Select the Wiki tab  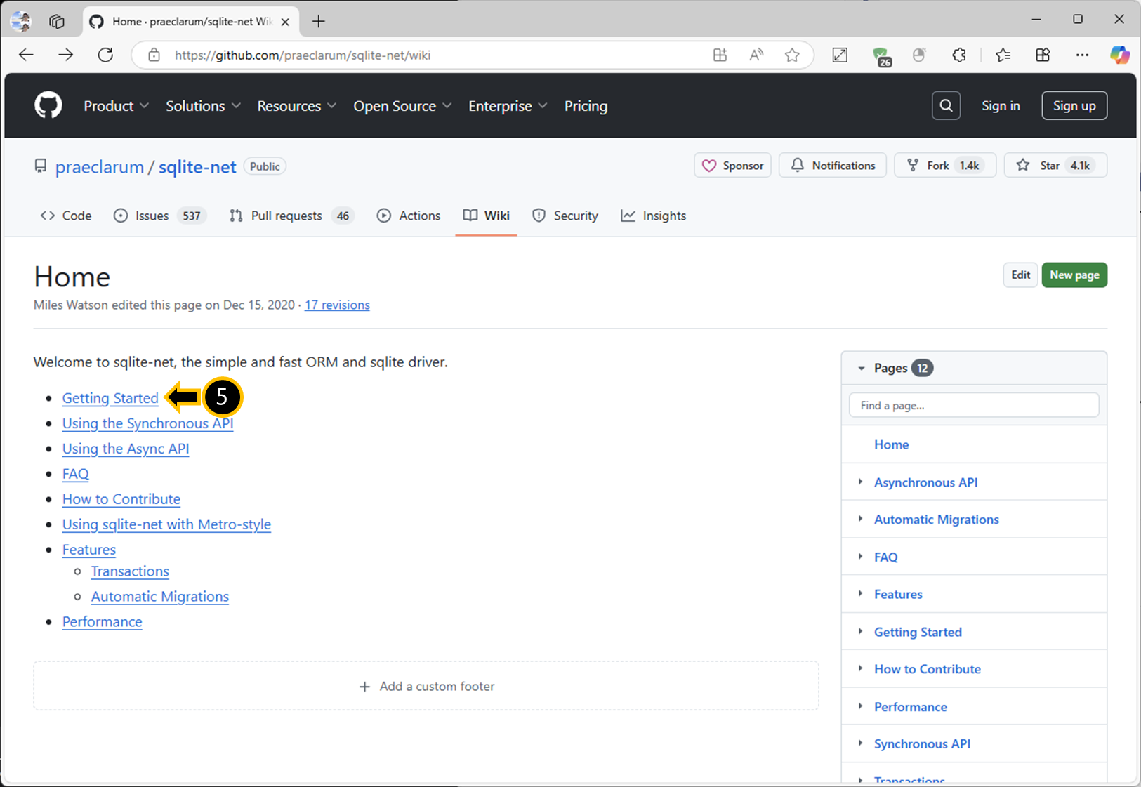[487, 216]
